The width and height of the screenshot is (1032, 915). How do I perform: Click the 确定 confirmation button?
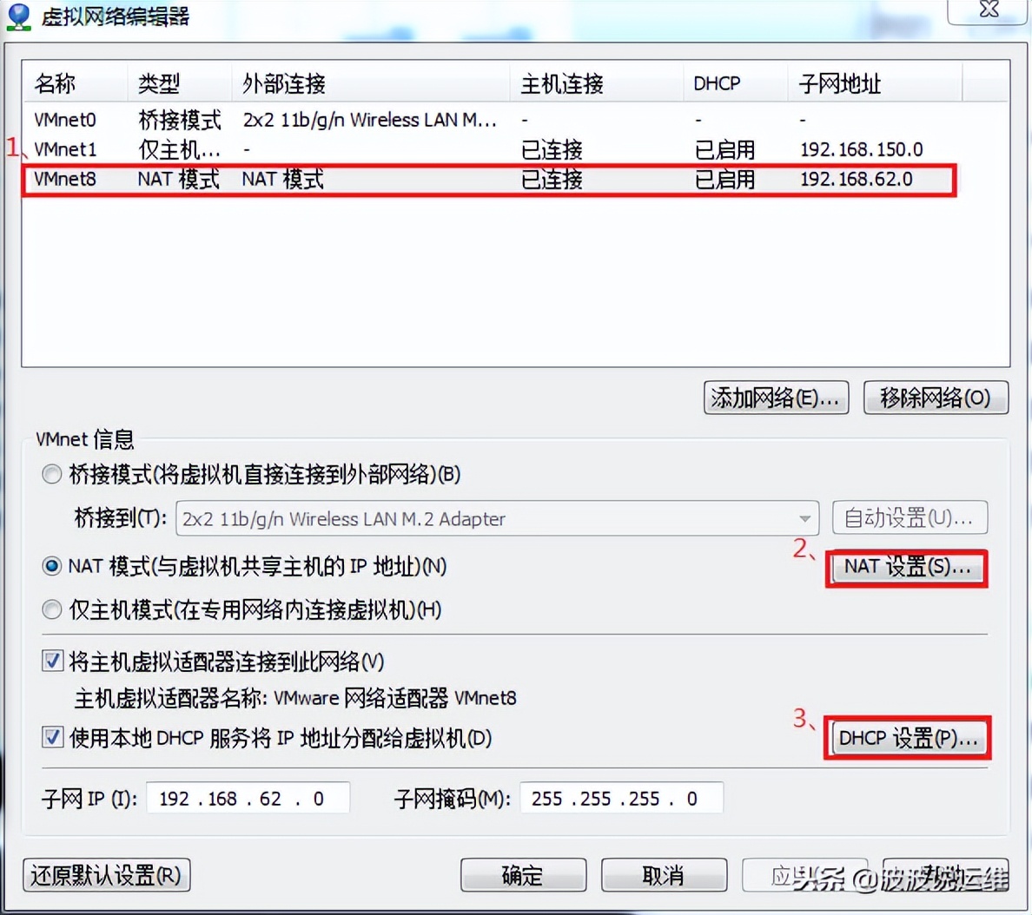pos(523,875)
